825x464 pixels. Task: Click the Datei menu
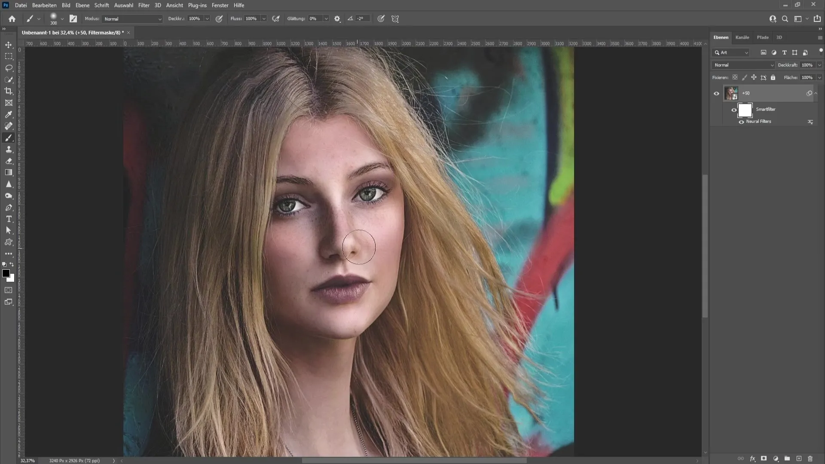[21, 5]
